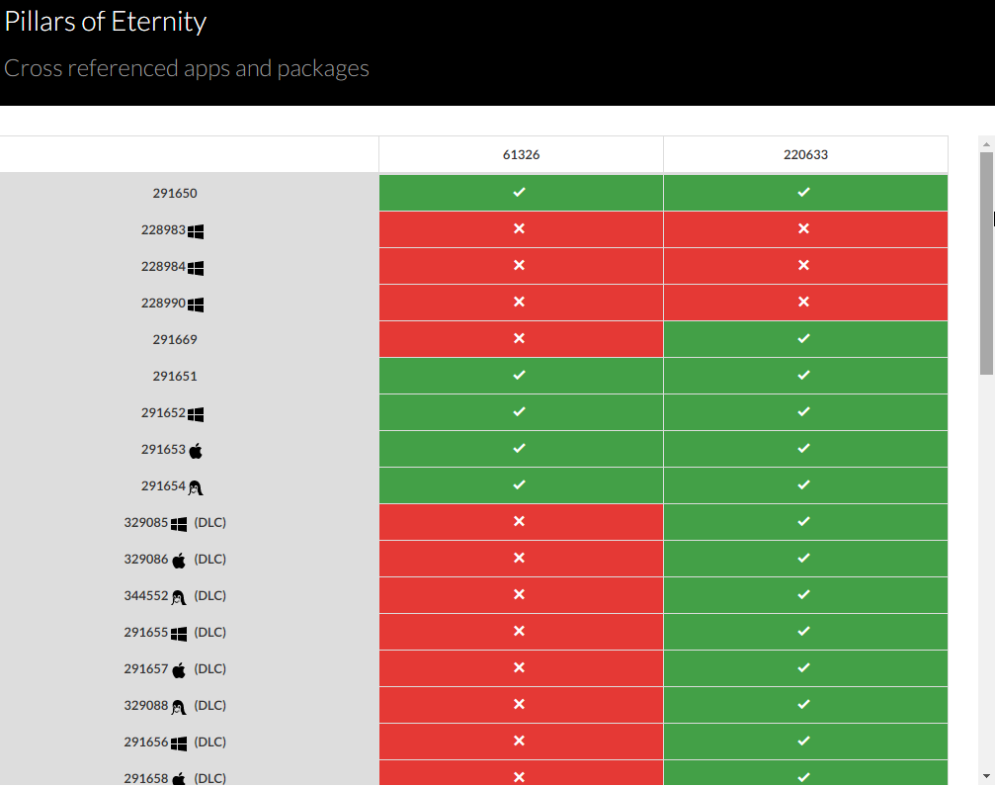Open depot 228984 link

pos(163,267)
